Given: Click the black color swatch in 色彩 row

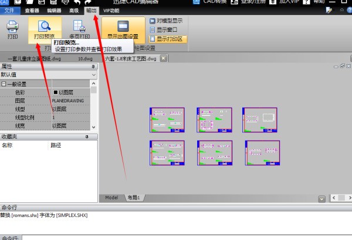Looking at the screenshot, I should click(56, 92).
